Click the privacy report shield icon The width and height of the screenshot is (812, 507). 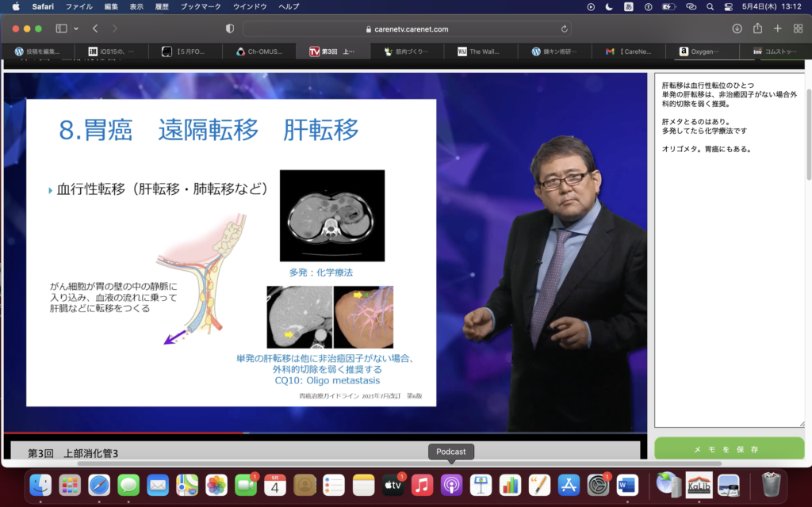pyautogui.click(x=230, y=29)
